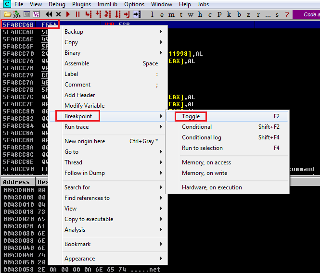320x273 pixels.
Task: Select Conditional log breakpoint option
Action: 202,137
